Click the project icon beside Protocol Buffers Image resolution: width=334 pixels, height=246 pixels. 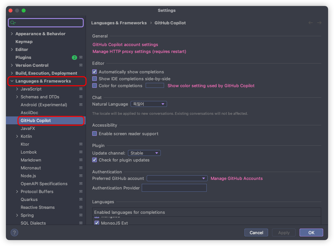(81, 191)
